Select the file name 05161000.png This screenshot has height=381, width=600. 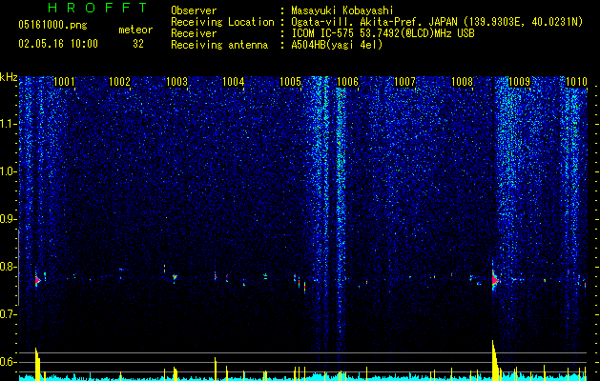[52, 25]
